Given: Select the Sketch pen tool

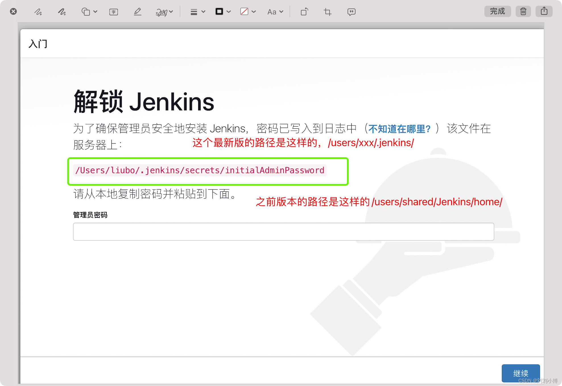Looking at the screenshot, I should 38,12.
